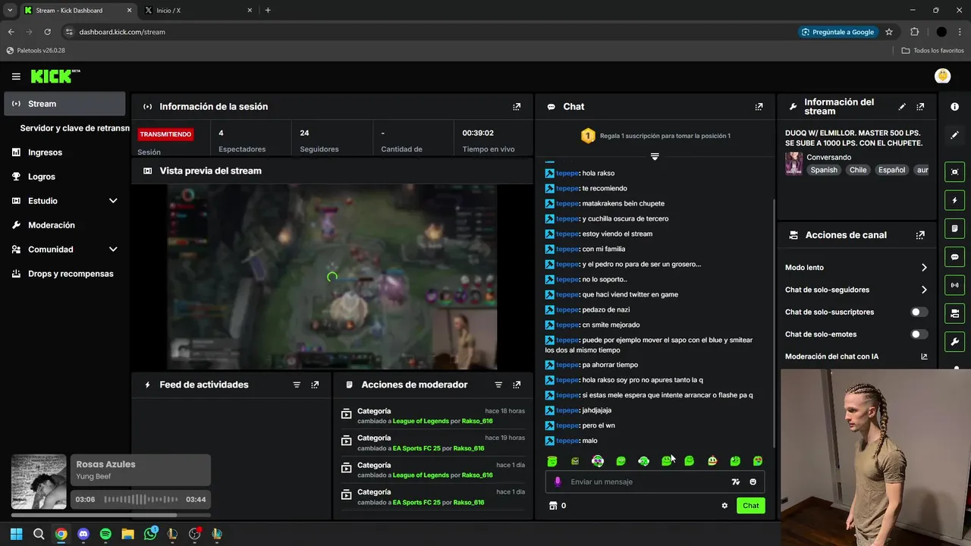Click the broadcast signal icon in right sidebar

coord(954,285)
